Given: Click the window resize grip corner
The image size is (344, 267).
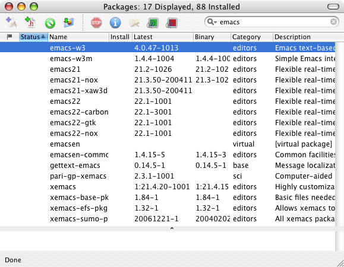Looking at the screenshot, I should (340, 263).
